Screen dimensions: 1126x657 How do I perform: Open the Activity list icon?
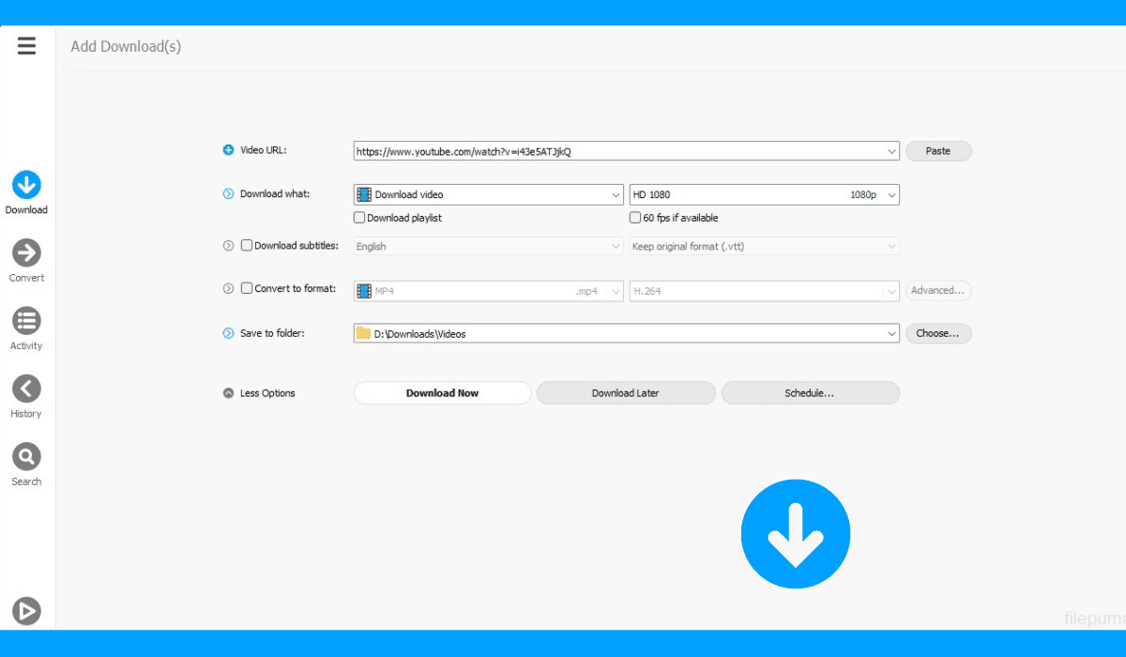(x=26, y=320)
